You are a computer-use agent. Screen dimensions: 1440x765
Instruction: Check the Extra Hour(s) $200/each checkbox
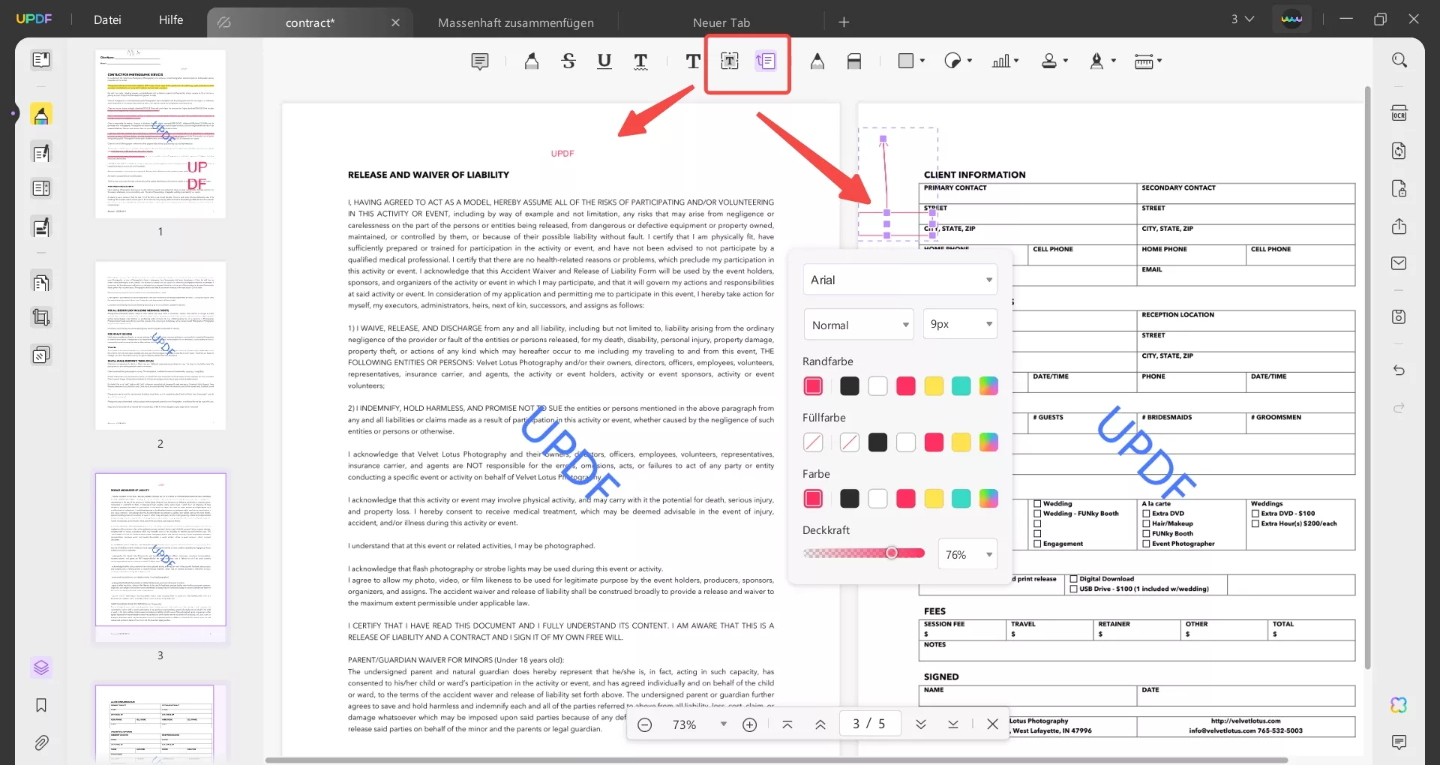point(1255,523)
